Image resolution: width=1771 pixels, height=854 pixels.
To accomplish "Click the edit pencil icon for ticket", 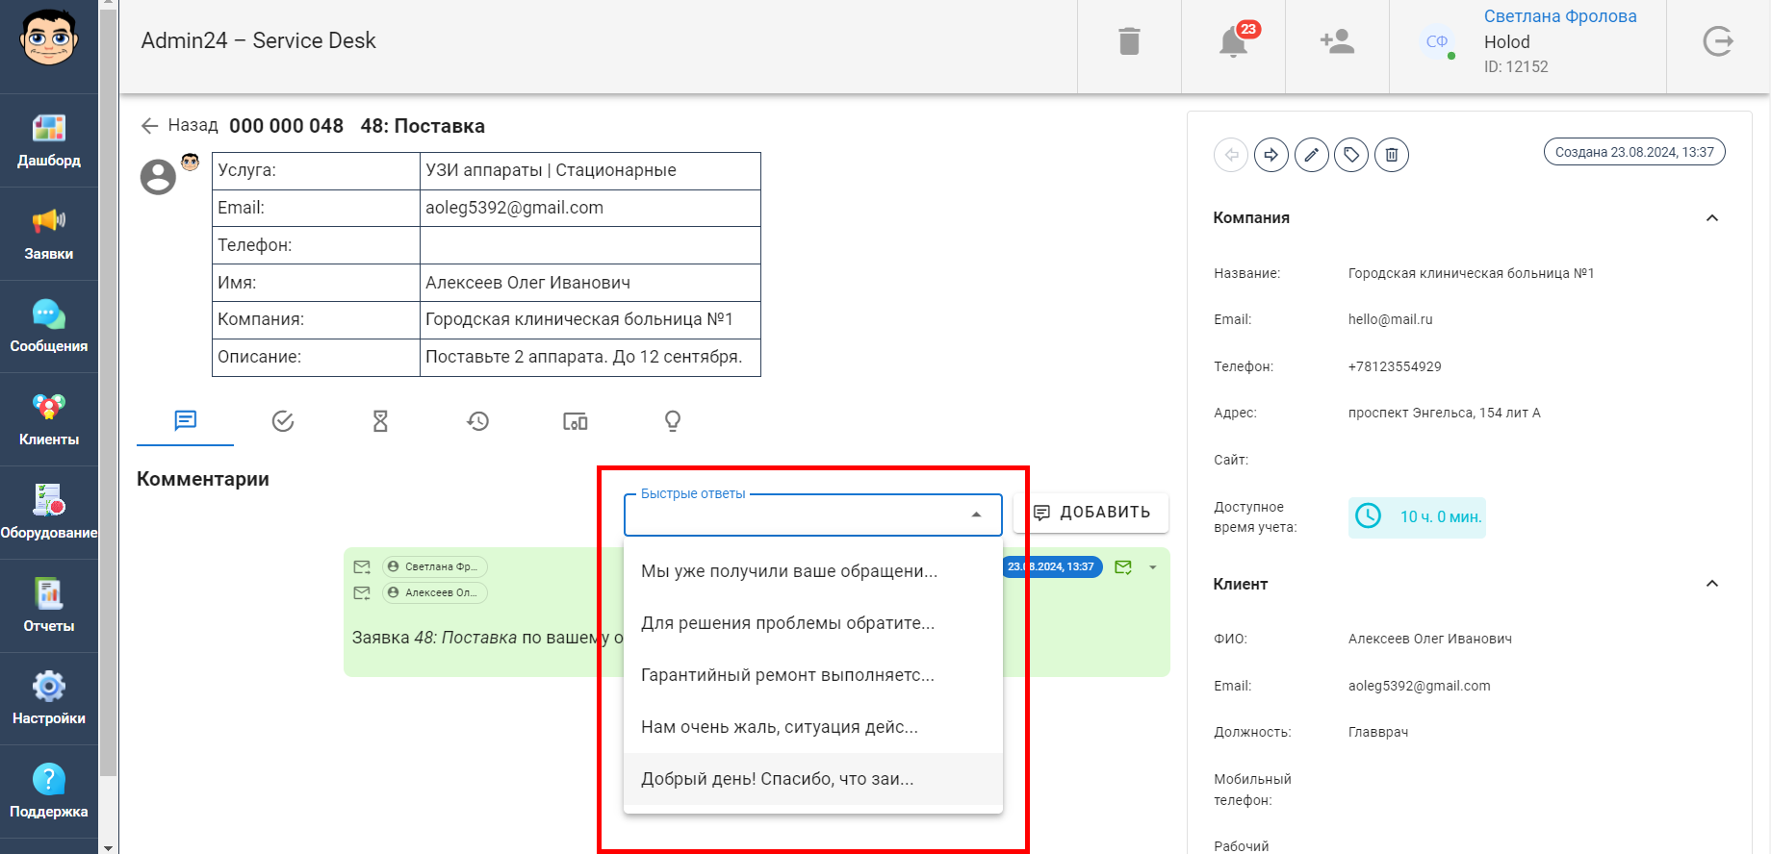I will (1312, 155).
